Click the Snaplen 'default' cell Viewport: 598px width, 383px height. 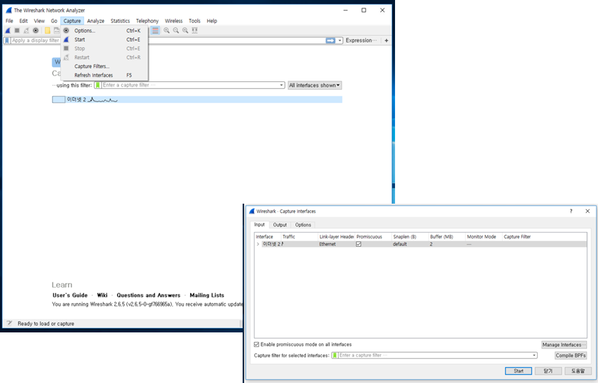click(x=400, y=244)
